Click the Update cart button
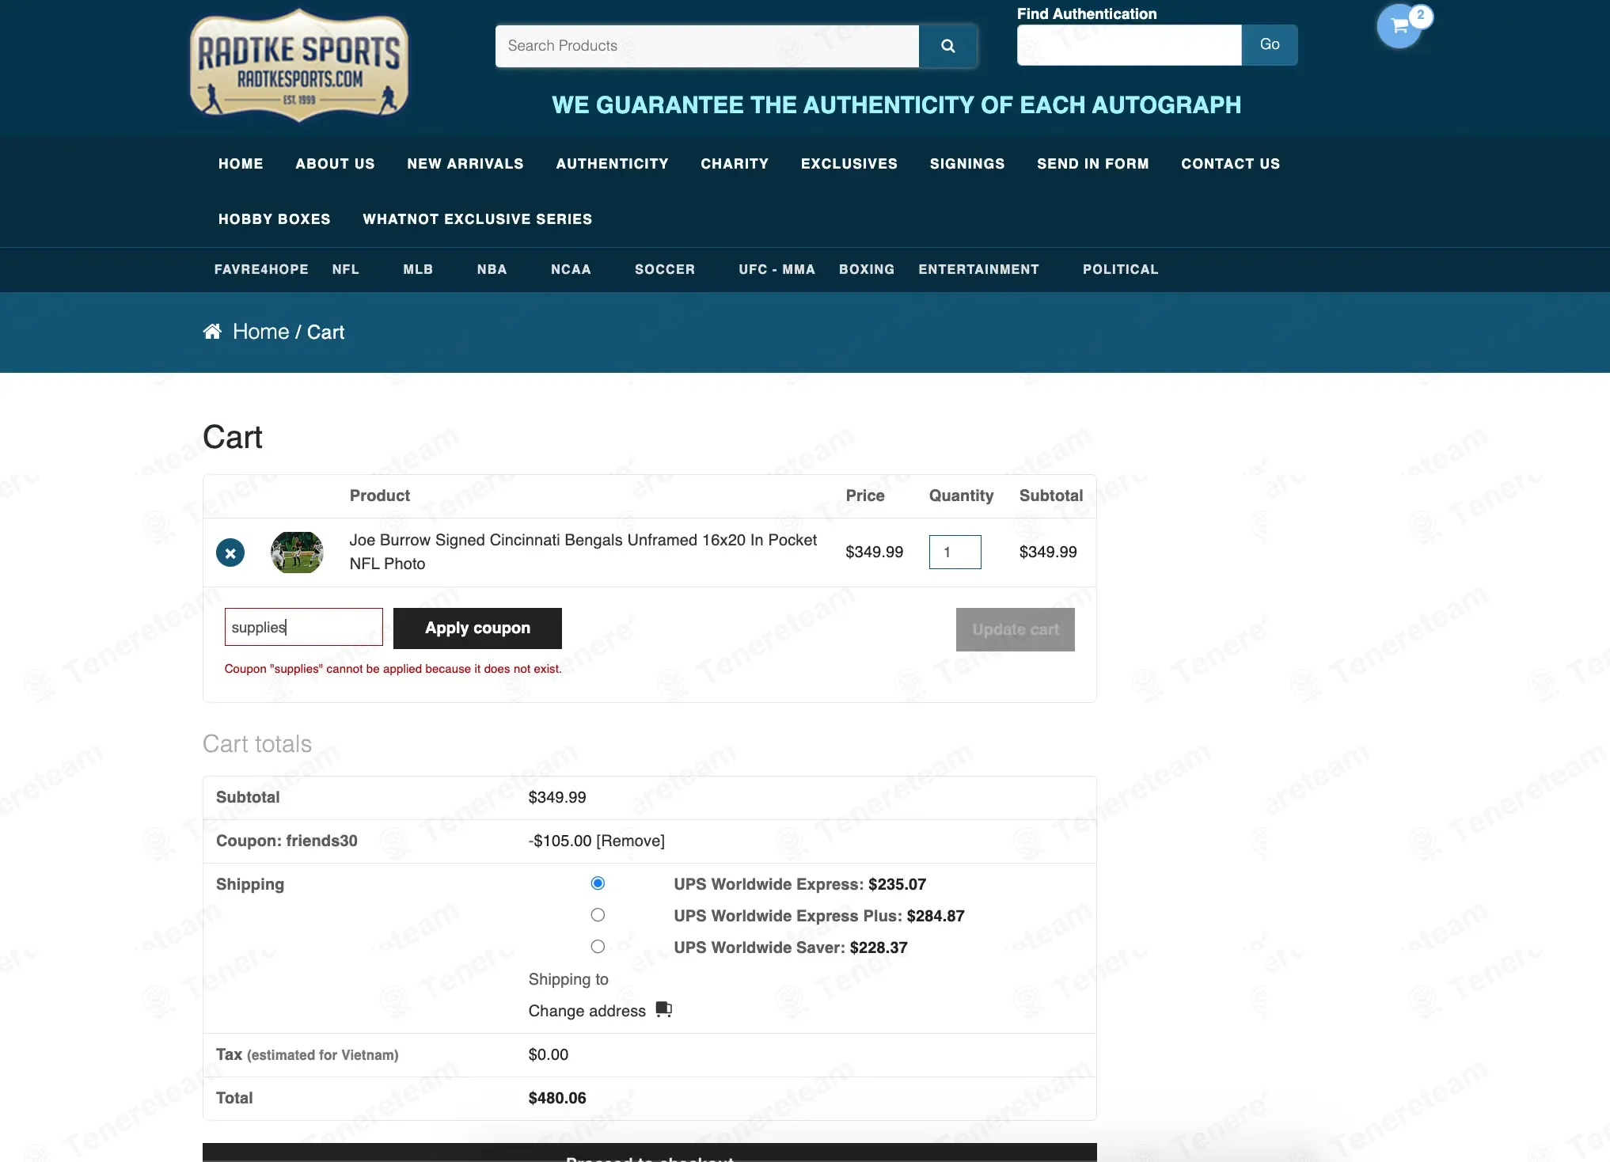 [x=1016, y=629]
